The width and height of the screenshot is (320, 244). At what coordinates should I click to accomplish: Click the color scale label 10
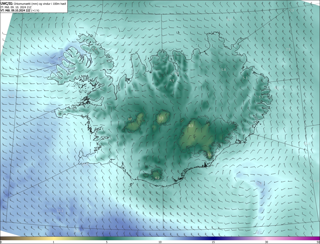point(160,242)
